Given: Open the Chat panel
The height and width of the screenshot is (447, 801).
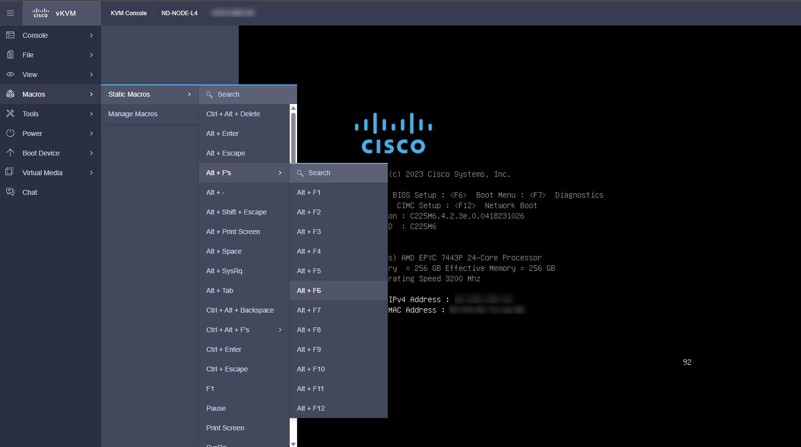Looking at the screenshot, I should point(50,192).
